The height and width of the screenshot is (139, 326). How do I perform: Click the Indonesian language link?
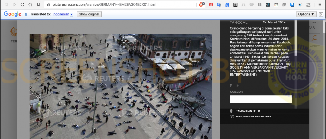61,14
